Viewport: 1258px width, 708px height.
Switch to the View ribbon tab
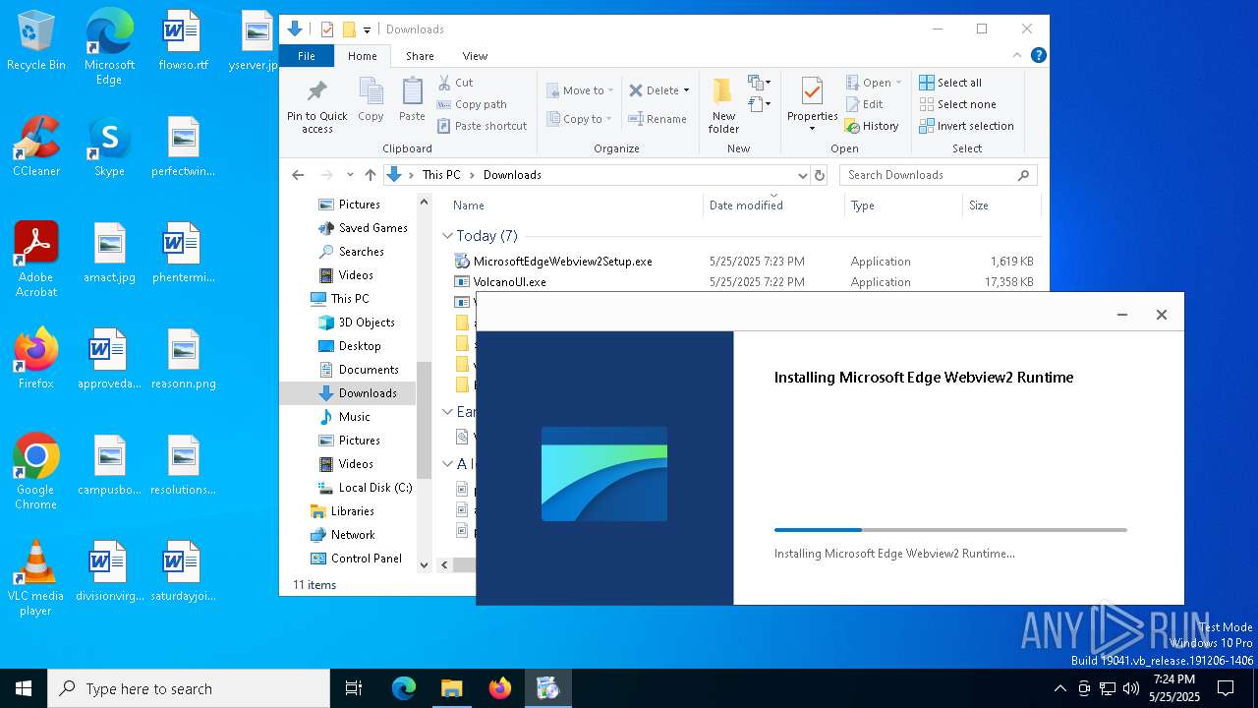tap(475, 56)
